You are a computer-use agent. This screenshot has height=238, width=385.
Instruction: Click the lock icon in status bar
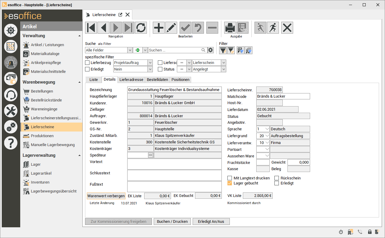click(x=370, y=232)
